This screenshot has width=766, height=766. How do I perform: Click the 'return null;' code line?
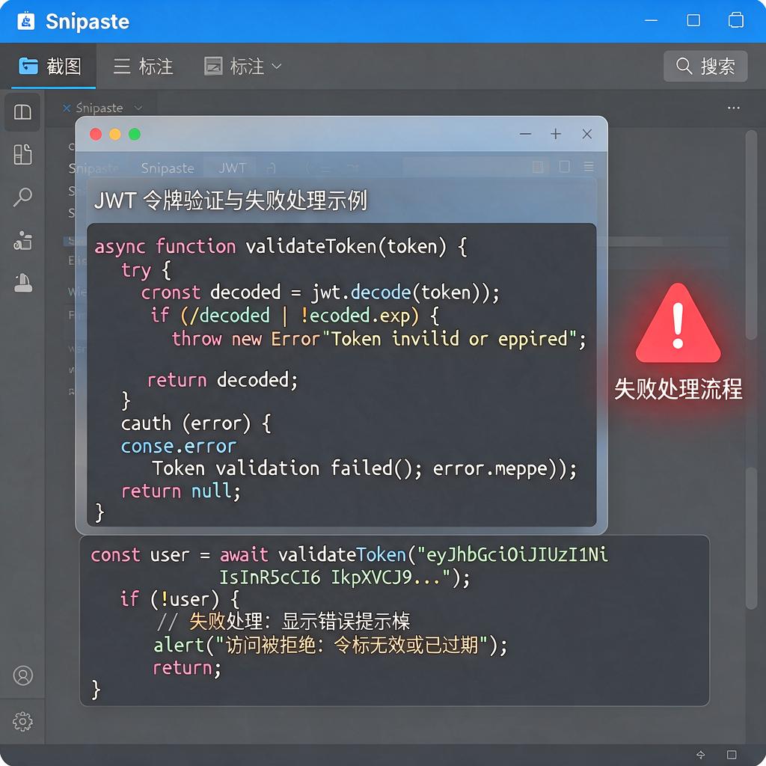click(x=181, y=491)
